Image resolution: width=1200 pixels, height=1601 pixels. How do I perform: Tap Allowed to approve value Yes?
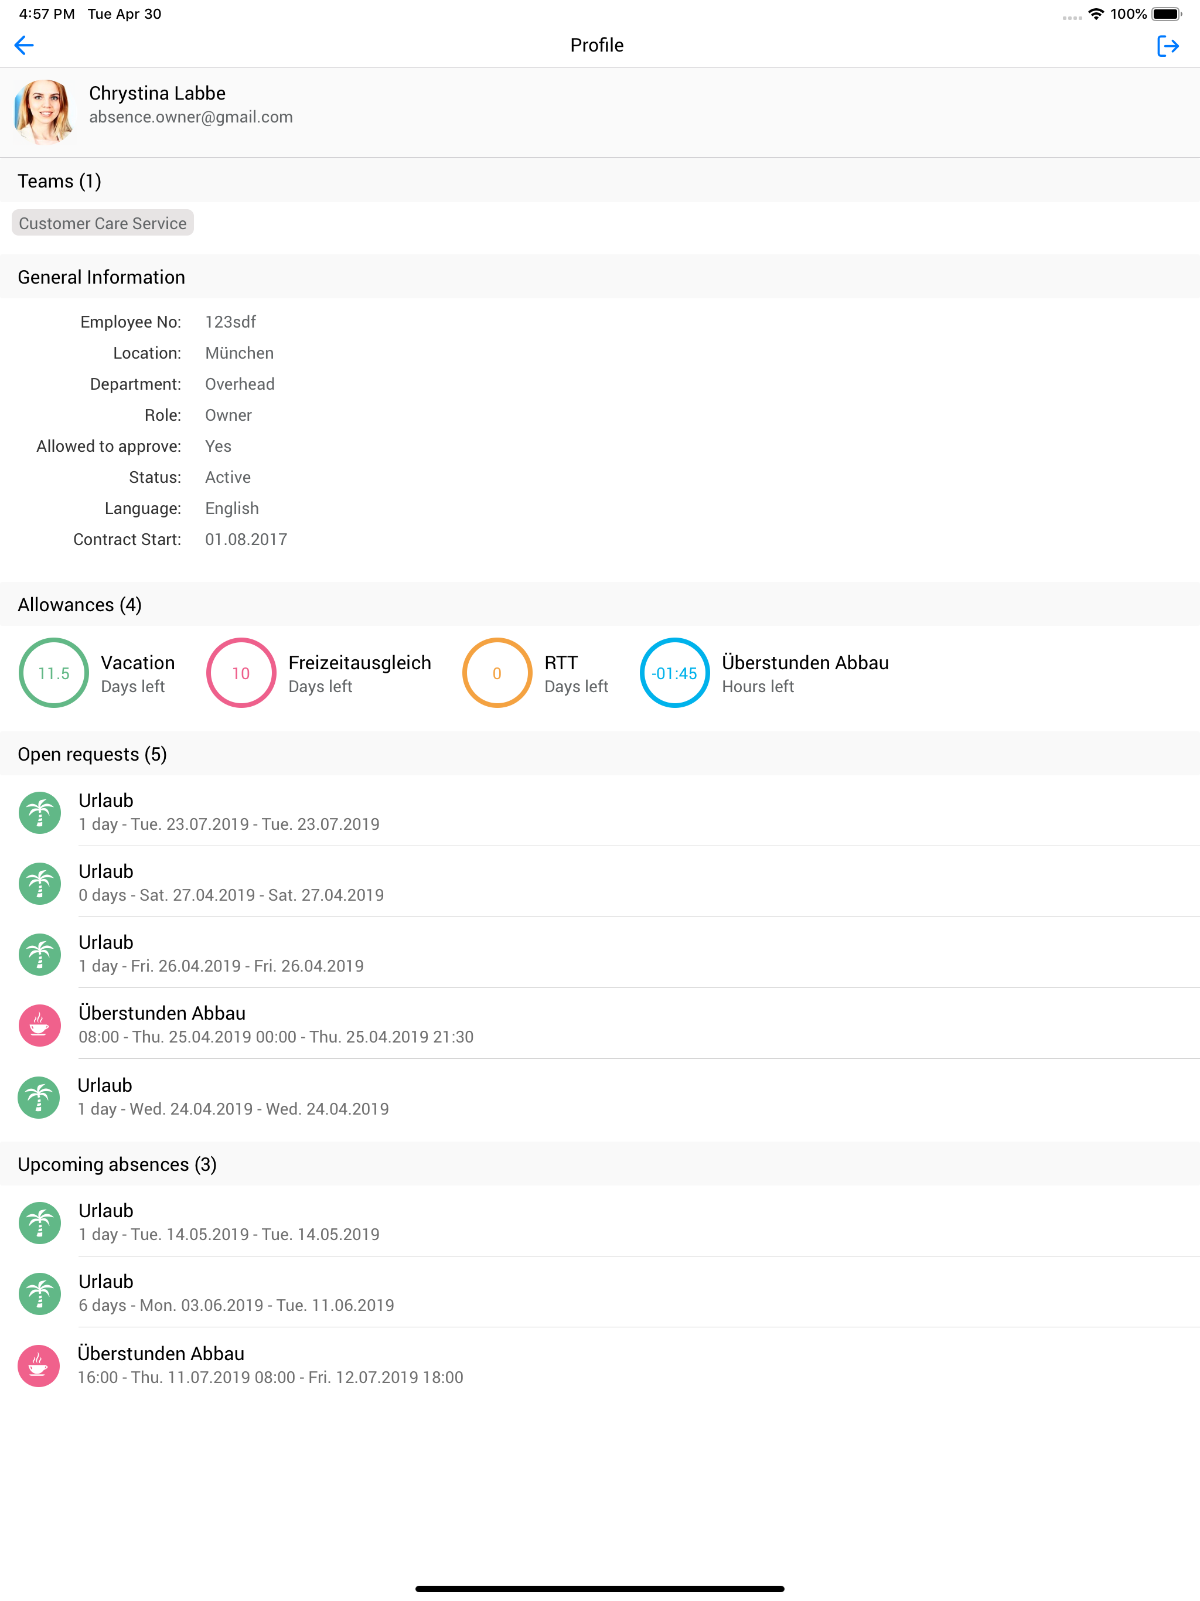click(218, 447)
